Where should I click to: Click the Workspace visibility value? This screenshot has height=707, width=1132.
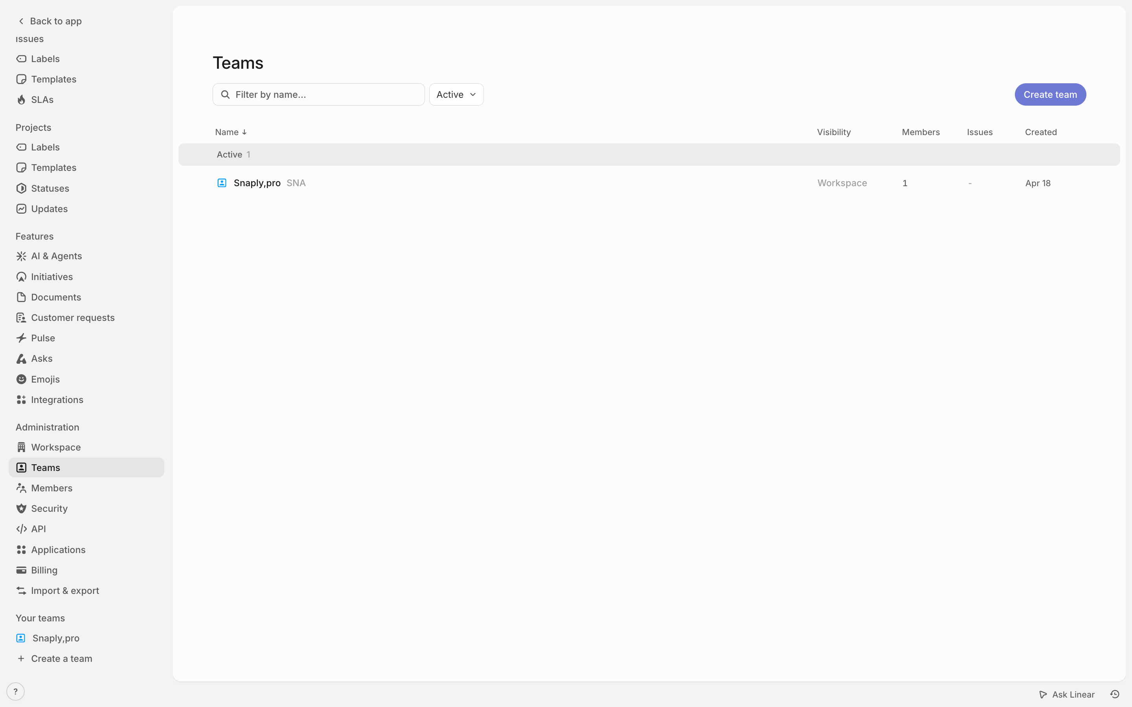[842, 183]
